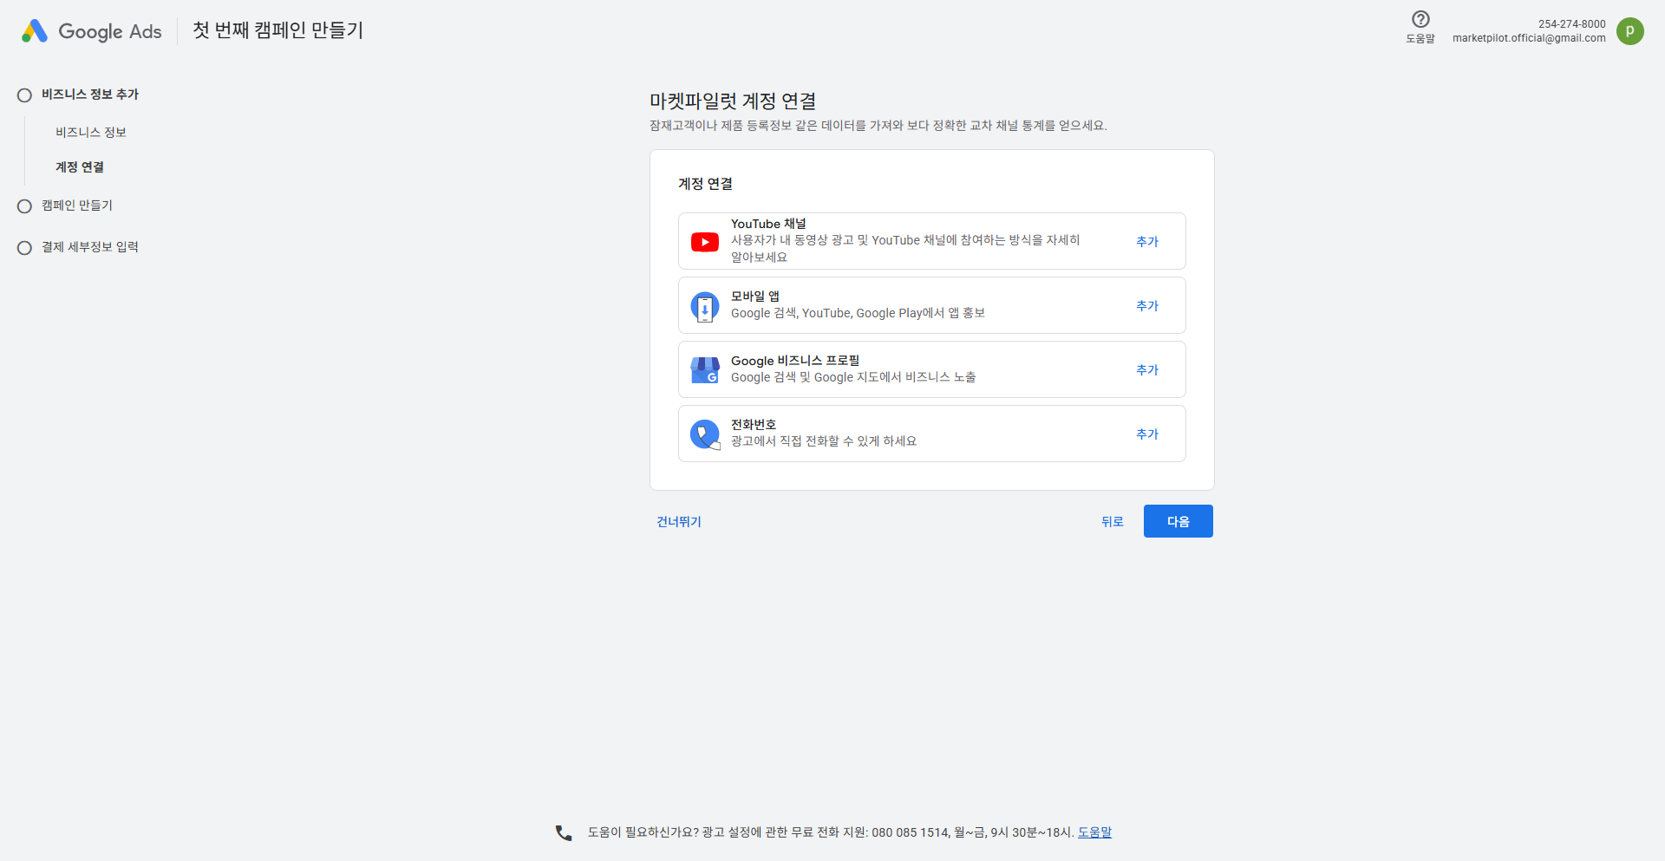
Task: Click the 254-274-8000 account number
Action: [1571, 24]
